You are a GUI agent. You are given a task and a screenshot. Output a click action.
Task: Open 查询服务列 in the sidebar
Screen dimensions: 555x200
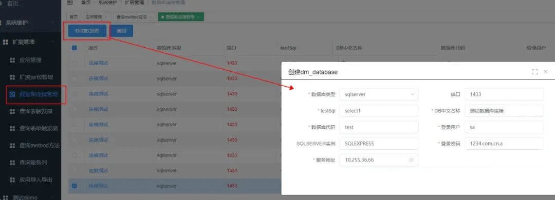coord(33,163)
